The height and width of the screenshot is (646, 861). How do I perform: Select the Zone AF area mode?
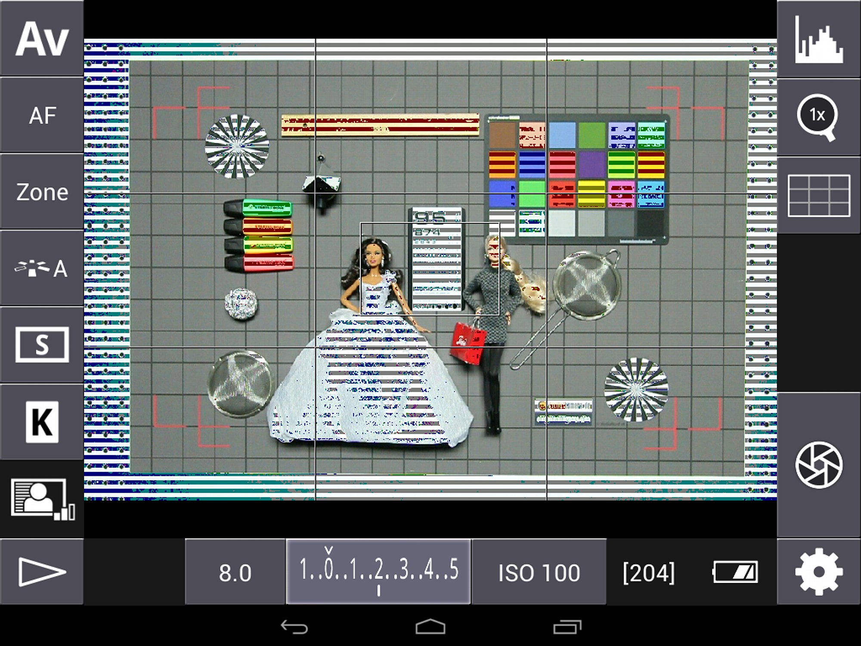[42, 192]
